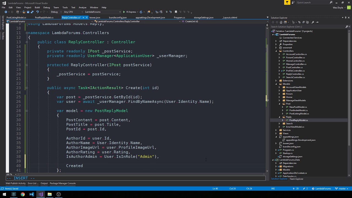Screen dimensions: 352x198
Task: Click the unpushed commits count 20
Action: pyautogui.click(x=296, y=189)
